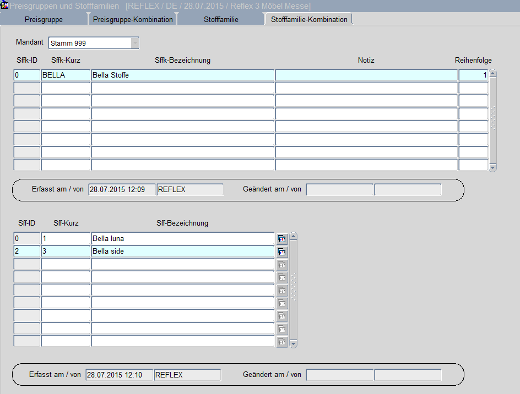The height and width of the screenshot is (394, 520).
Task: Click the BELLA Sffk-Kurz field
Action: (66, 75)
